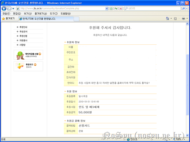The width and height of the screenshot is (190, 142).
Task: Click the red Stop loading icon
Action: coord(121,9)
